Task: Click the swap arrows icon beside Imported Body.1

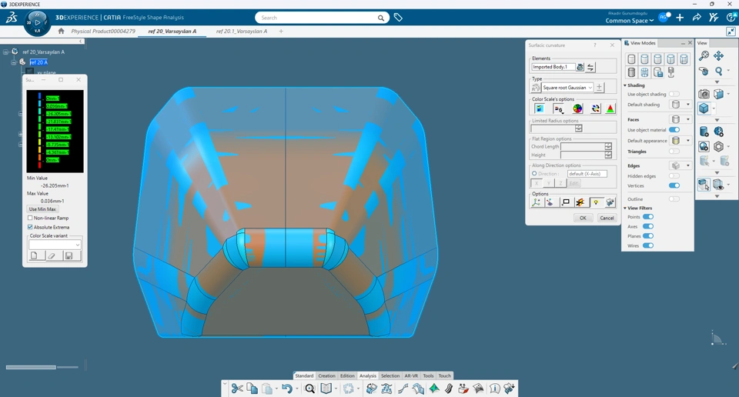Action: point(590,67)
